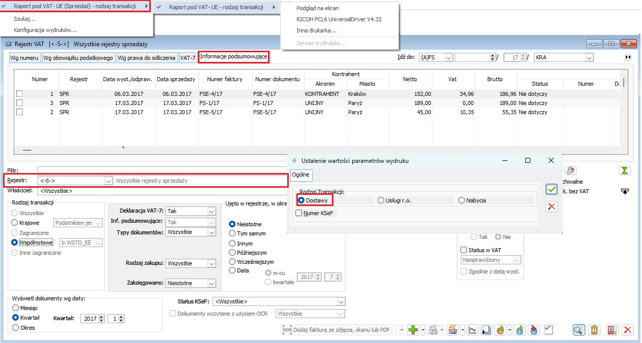Click the 189,00 Netto cell of FS-1/17
The image size is (642, 343).
pos(410,103)
